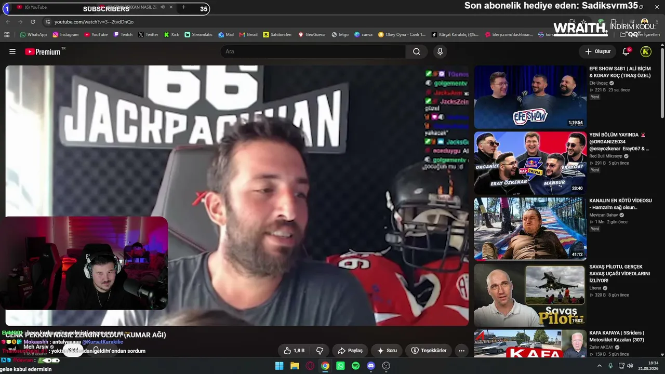Image resolution: width=665 pixels, height=374 pixels.
Task: Open the WhatsApp bookmark
Action: coord(33,35)
